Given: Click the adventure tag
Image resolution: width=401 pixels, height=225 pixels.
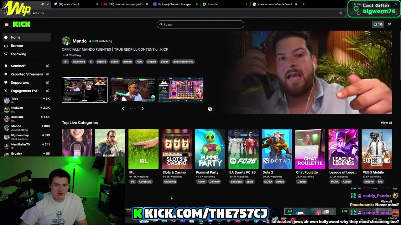Looking at the screenshot, I should [79, 62].
